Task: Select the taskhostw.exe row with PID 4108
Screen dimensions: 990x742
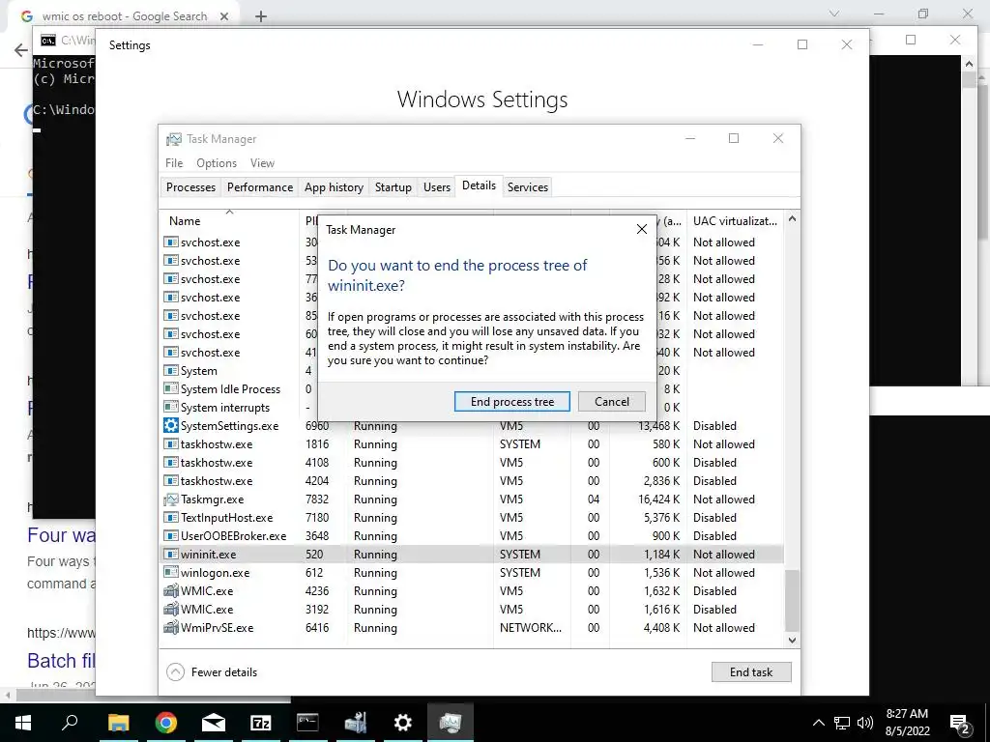Action: point(472,463)
